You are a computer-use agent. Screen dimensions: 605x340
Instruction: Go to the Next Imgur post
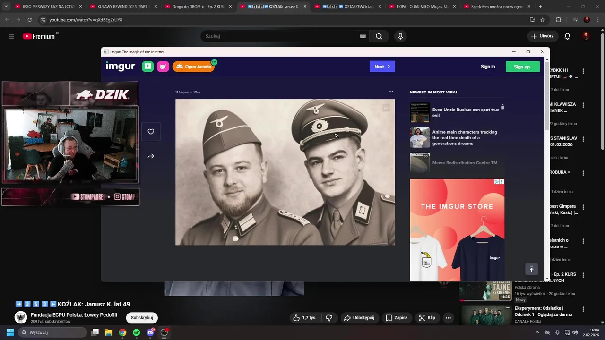click(x=382, y=67)
